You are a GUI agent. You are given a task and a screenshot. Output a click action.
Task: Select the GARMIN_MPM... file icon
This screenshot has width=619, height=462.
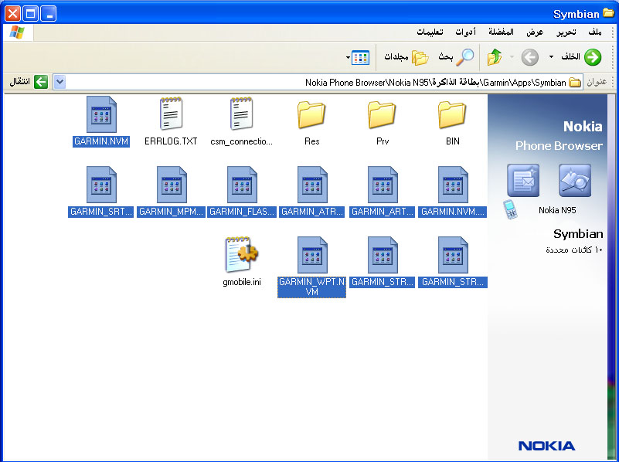(x=172, y=185)
